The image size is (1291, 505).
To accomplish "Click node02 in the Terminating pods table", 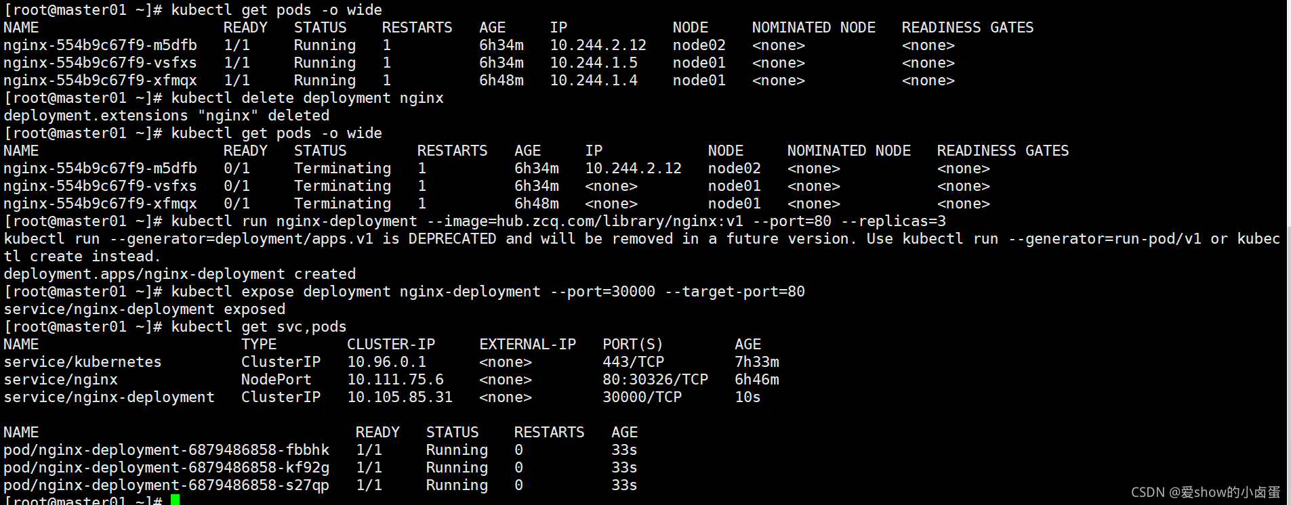I will click(735, 169).
